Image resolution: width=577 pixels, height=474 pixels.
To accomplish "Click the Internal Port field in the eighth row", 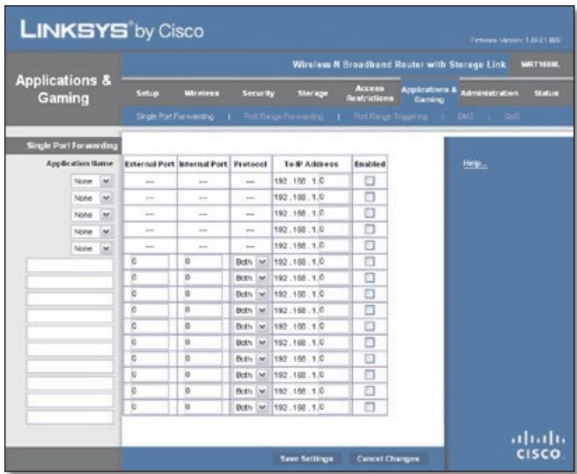I will pos(203,294).
